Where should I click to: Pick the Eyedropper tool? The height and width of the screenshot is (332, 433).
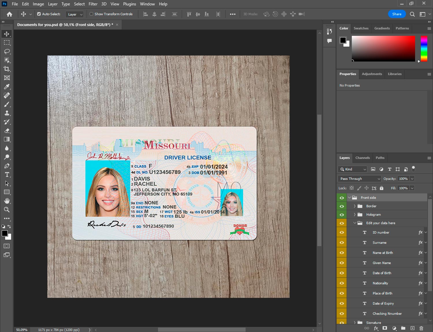pos(7,87)
